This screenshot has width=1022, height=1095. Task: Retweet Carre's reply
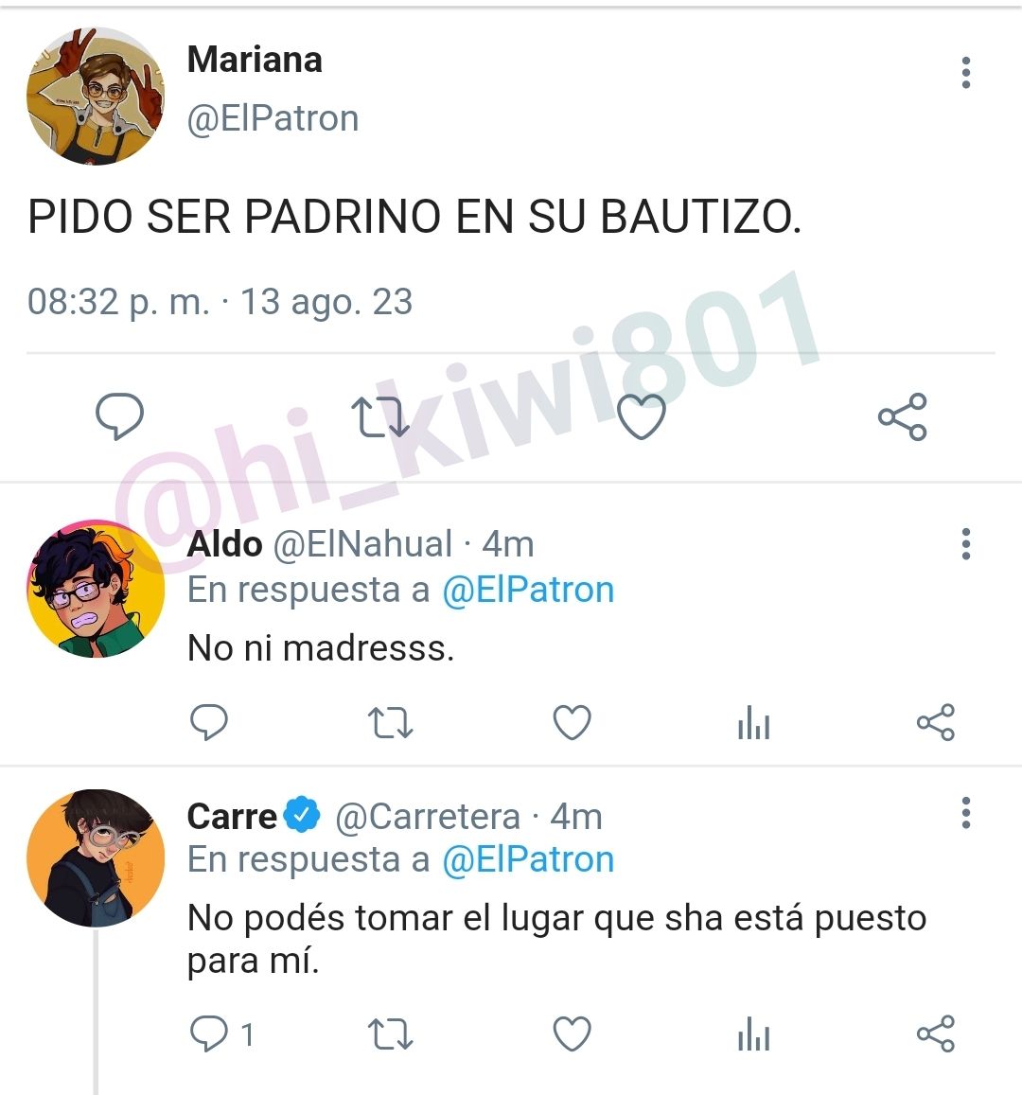390,1034
